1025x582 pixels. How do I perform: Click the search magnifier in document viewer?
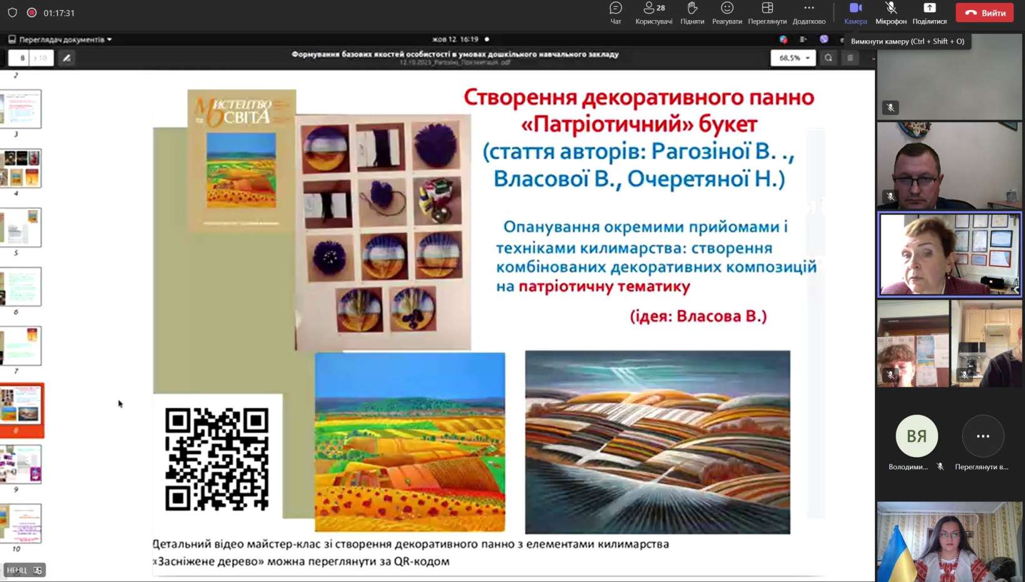[x=829, y=58]
